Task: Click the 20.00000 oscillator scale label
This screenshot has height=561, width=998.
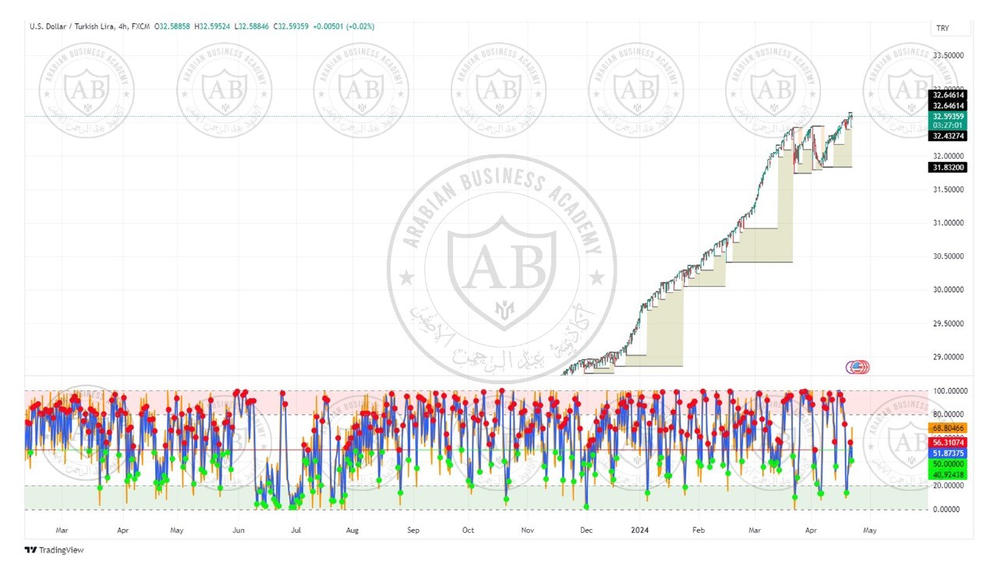Action: point(950,485)
